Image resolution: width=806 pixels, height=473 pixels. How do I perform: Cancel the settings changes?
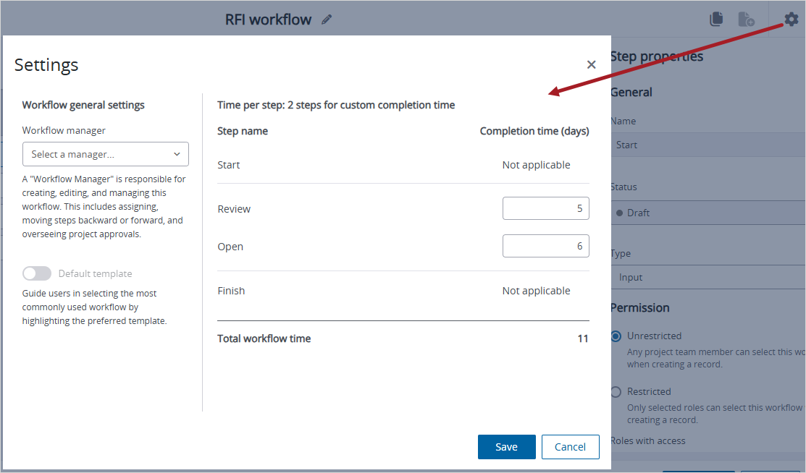(570, 447)
